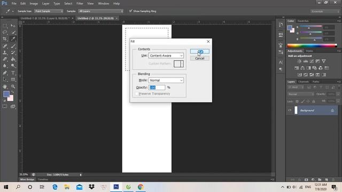Screen dimensions: 342x192
Task: Select the Dodge tool
Action: click(13, 66)
